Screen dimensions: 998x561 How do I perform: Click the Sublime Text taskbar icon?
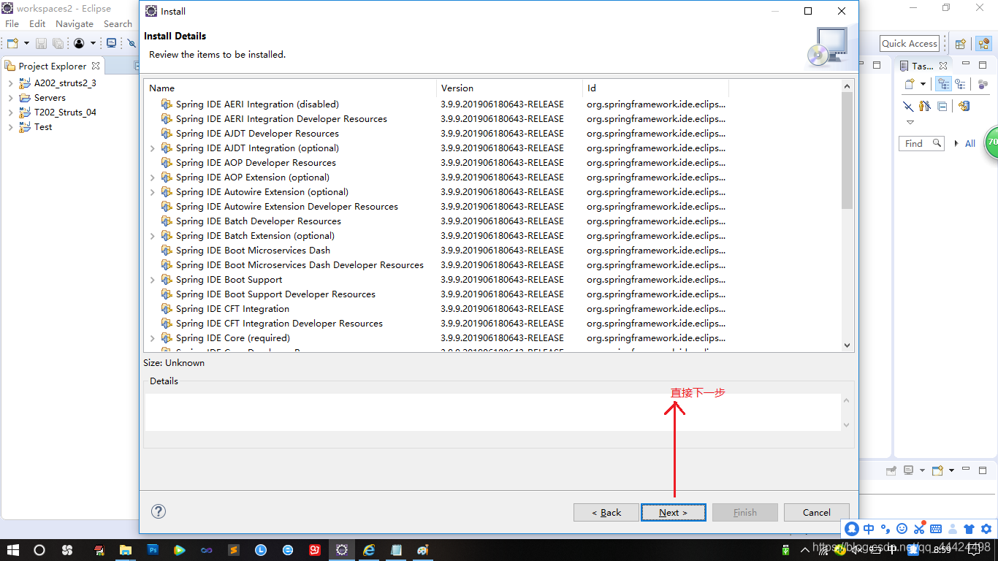[x=234, y=550]
